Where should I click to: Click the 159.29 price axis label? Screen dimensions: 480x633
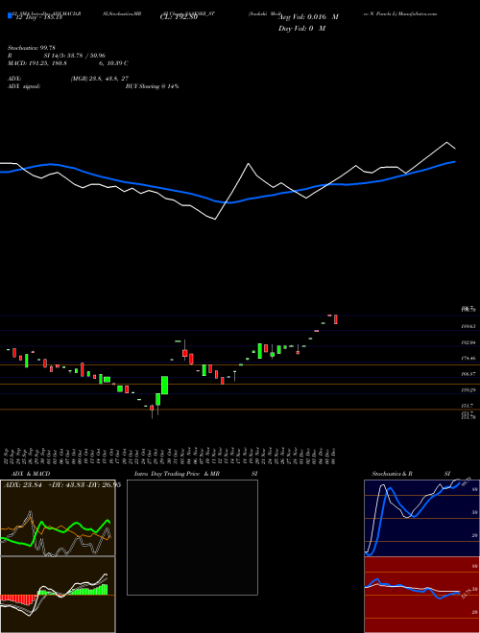click(x=469, y=390)
